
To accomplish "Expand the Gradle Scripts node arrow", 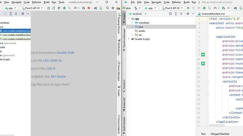I will (129, 39).
